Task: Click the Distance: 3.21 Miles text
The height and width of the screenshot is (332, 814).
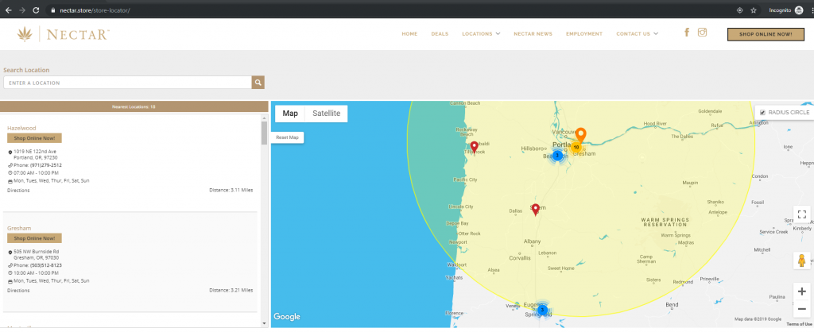Action: [x=231, y=291]
